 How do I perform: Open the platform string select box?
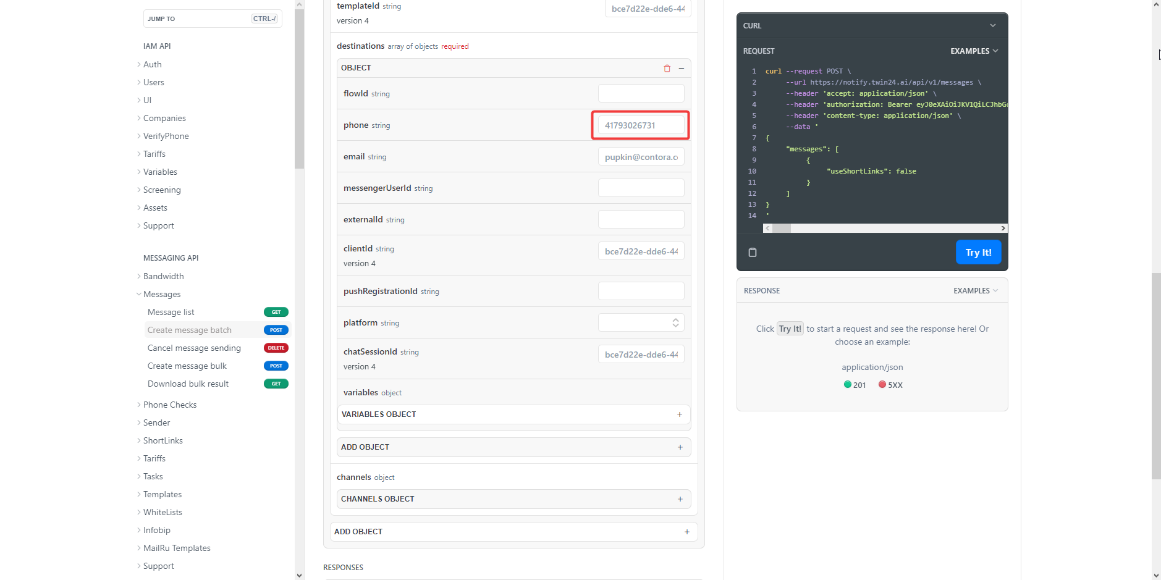[x=641, y=322]
